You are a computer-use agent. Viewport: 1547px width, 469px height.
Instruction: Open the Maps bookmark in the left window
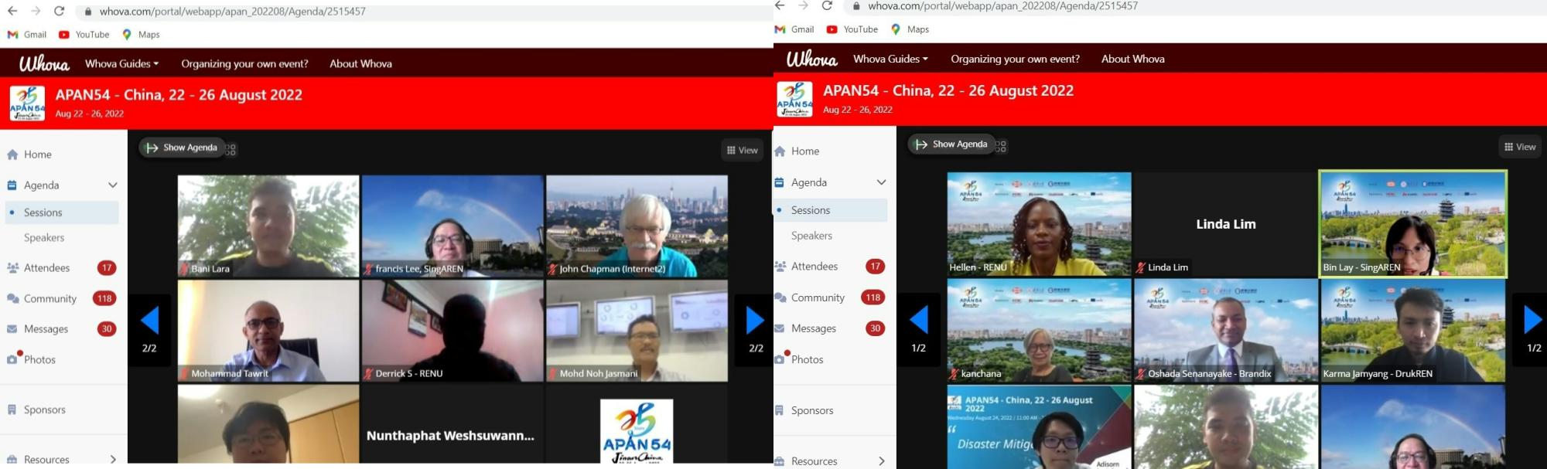click(x=141, y=35)
